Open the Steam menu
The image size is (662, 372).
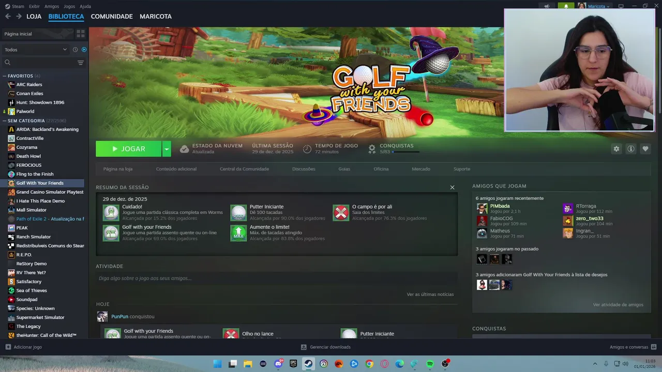click(15, 6)
